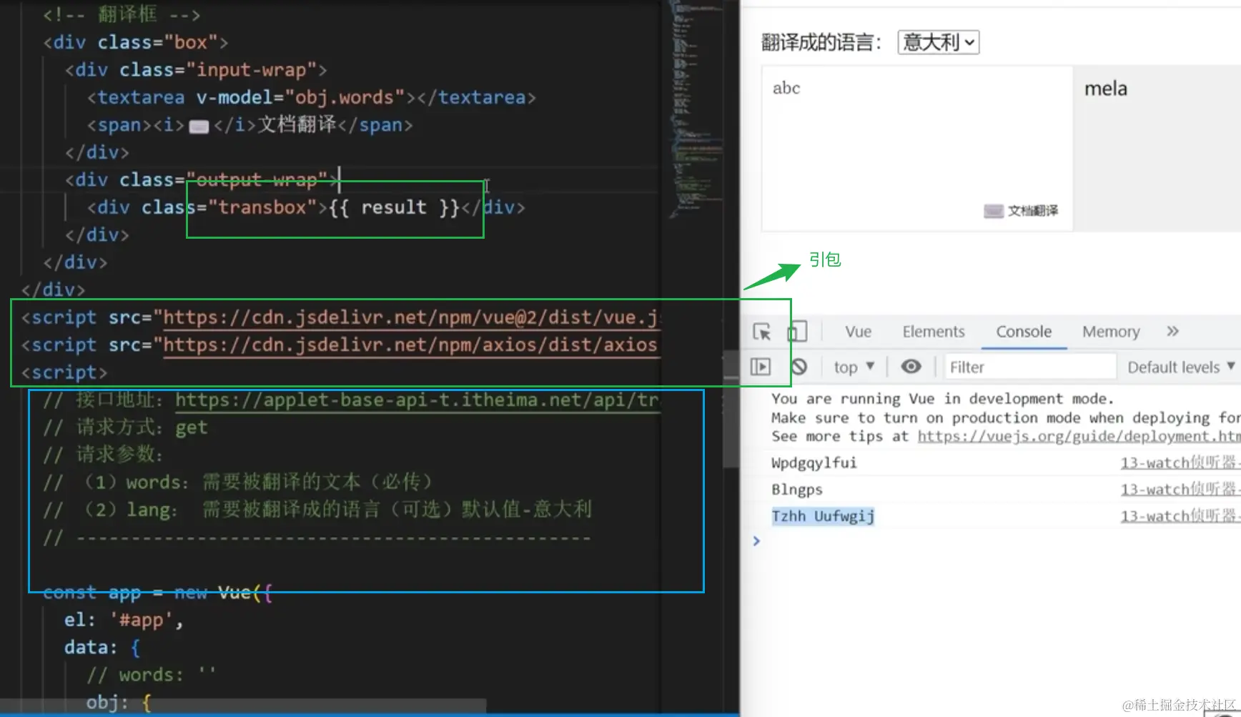Image resolution: width=1241 pixels, height=717 pixels.
Task: Clear the console with the ban icon
Action: click(x=799, y=367)
